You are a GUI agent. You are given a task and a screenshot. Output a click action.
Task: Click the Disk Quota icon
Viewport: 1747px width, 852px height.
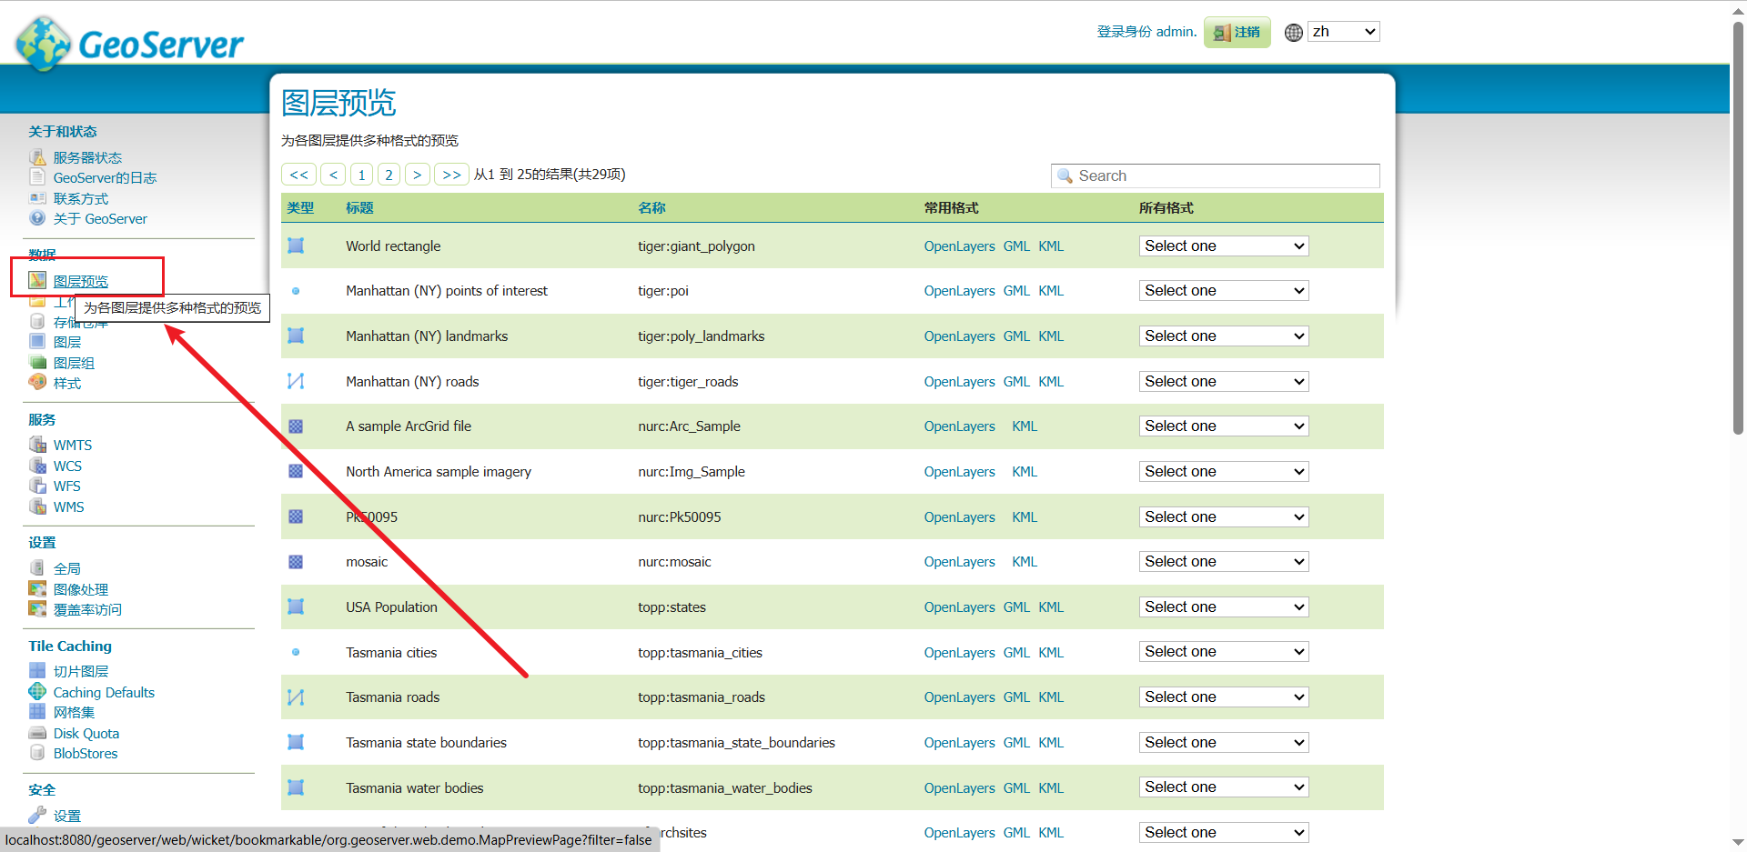coord(37,733)
